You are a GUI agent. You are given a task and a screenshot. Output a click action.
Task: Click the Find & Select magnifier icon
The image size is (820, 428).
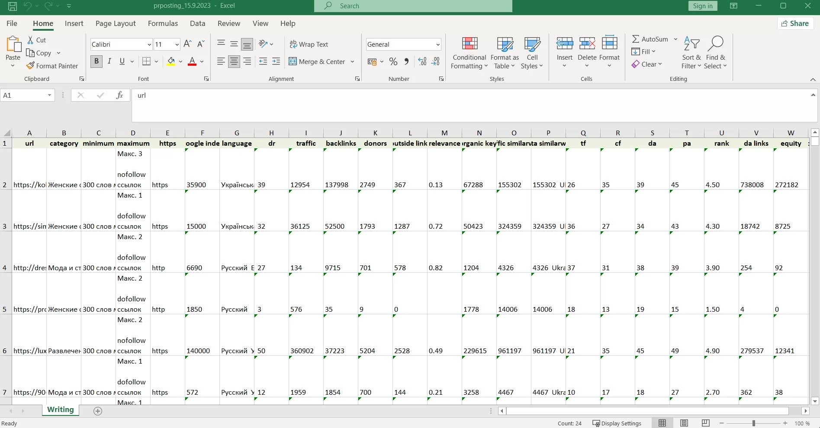715,44
